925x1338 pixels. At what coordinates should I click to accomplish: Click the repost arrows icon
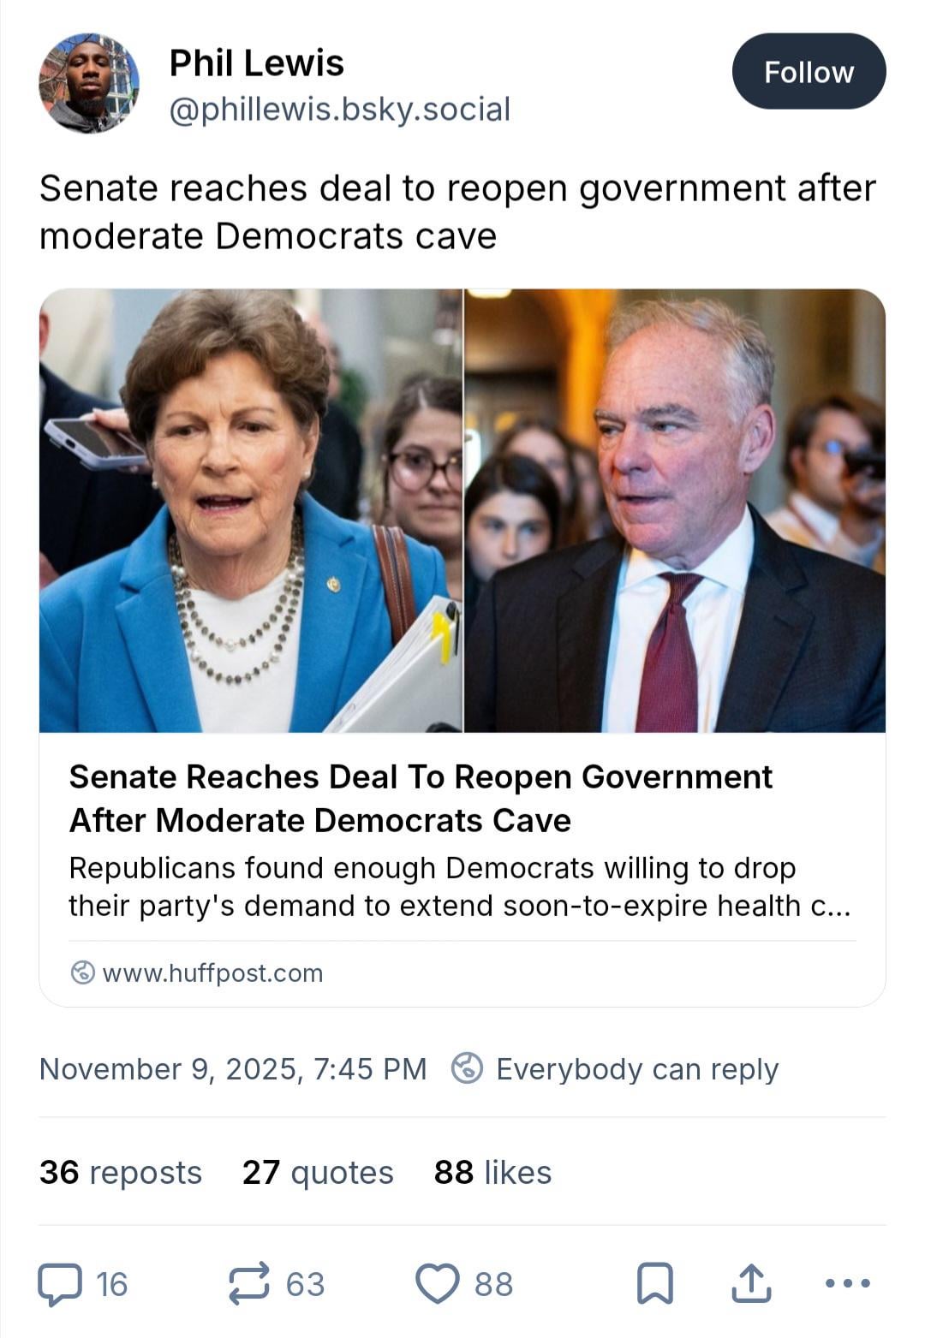tap(249, 1284)
